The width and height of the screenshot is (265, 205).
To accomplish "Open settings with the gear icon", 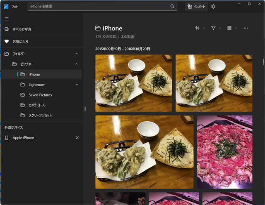I will click(x=213, y=7).
